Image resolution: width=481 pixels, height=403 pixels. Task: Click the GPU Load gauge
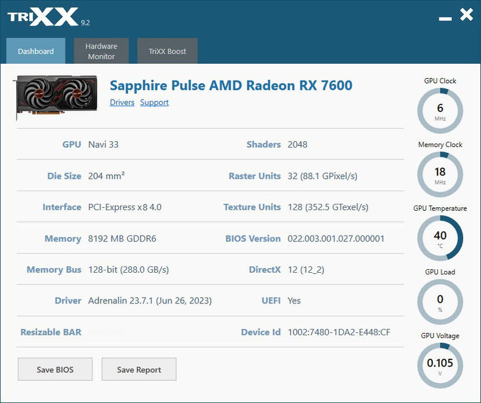click(x=440, y=302)
